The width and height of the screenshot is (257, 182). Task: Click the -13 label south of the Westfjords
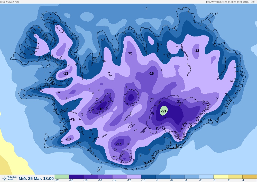[x=66, y=73]
